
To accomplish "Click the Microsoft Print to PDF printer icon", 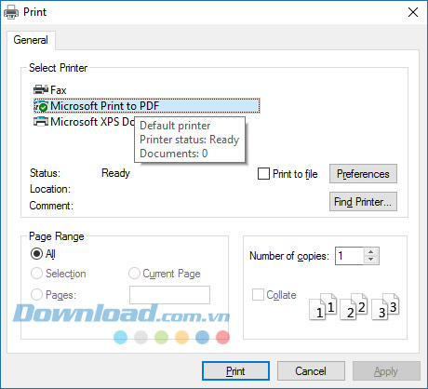I will [x=41, y=106].
